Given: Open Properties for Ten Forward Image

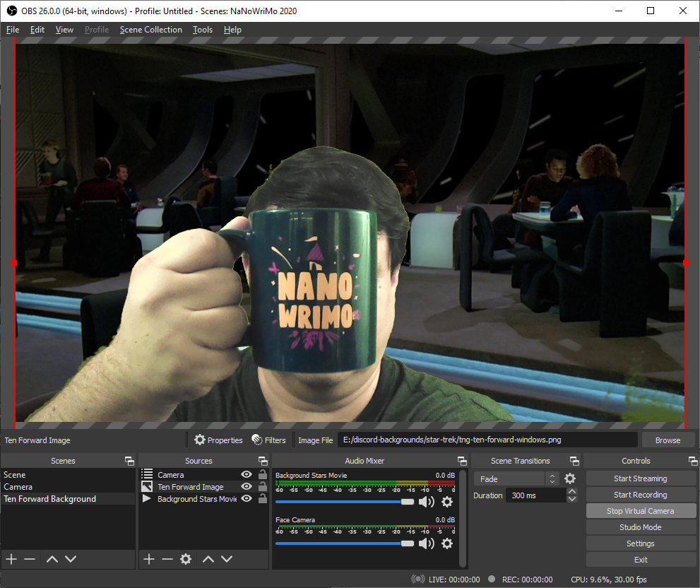Looking at the screenshot, I should 218,440.
